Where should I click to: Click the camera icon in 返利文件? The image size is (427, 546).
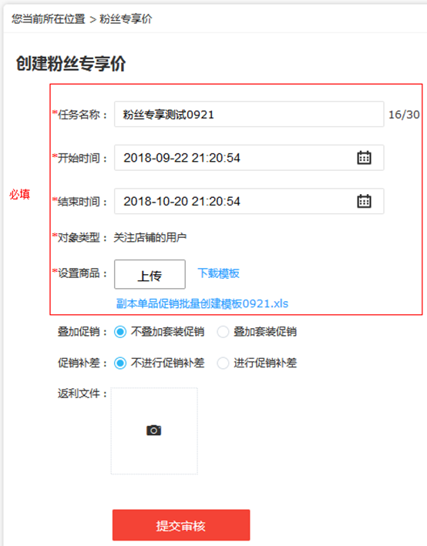153,430
